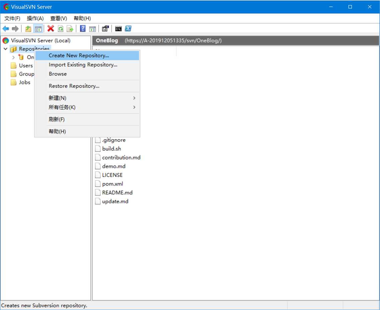Screen dimensions: 380x310
Task: Collapse the Repositories node chevron
Action: tap(5, 49)
